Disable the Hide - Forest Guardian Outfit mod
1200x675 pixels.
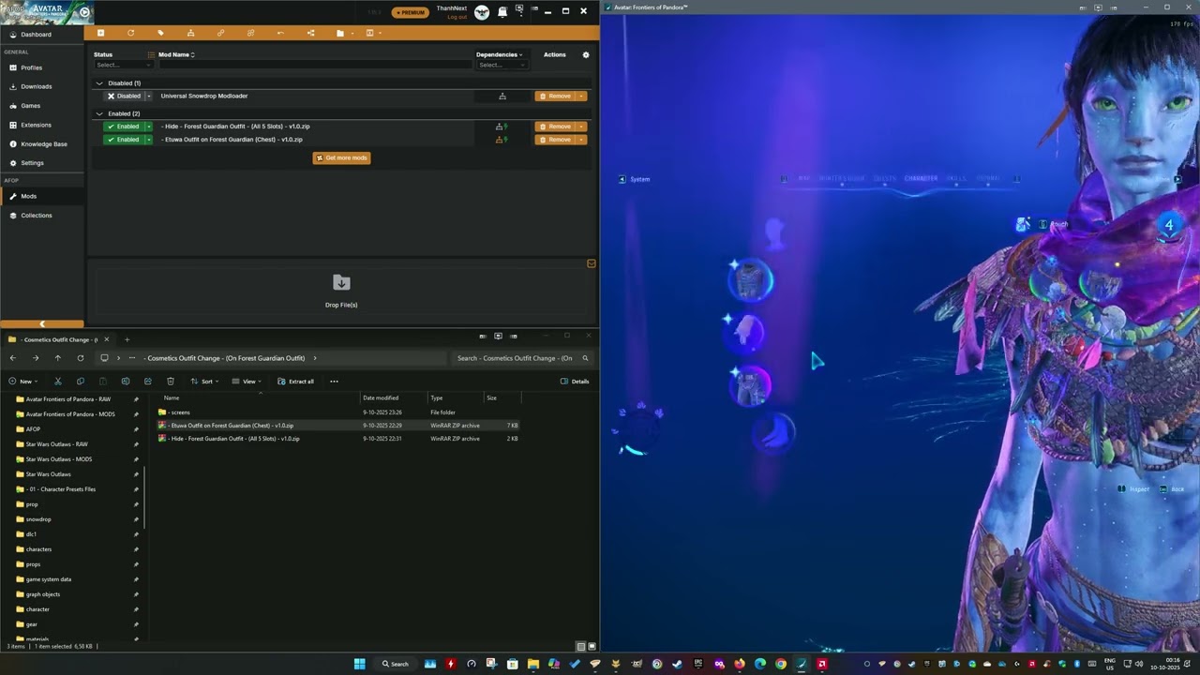(x=123, y=127)
